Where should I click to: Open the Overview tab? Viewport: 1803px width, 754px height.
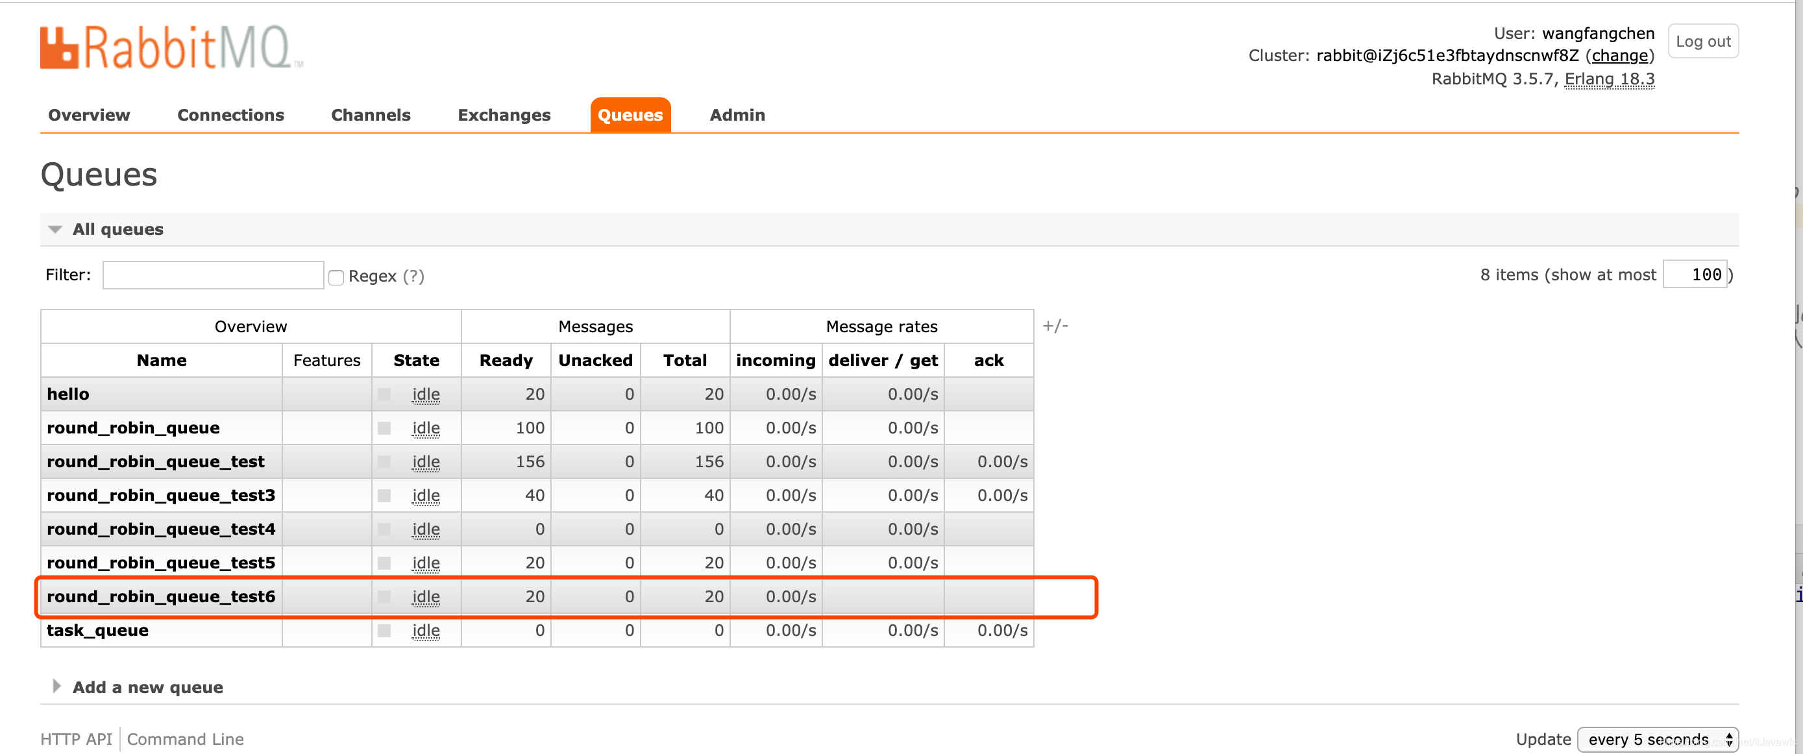pos(89,115)
